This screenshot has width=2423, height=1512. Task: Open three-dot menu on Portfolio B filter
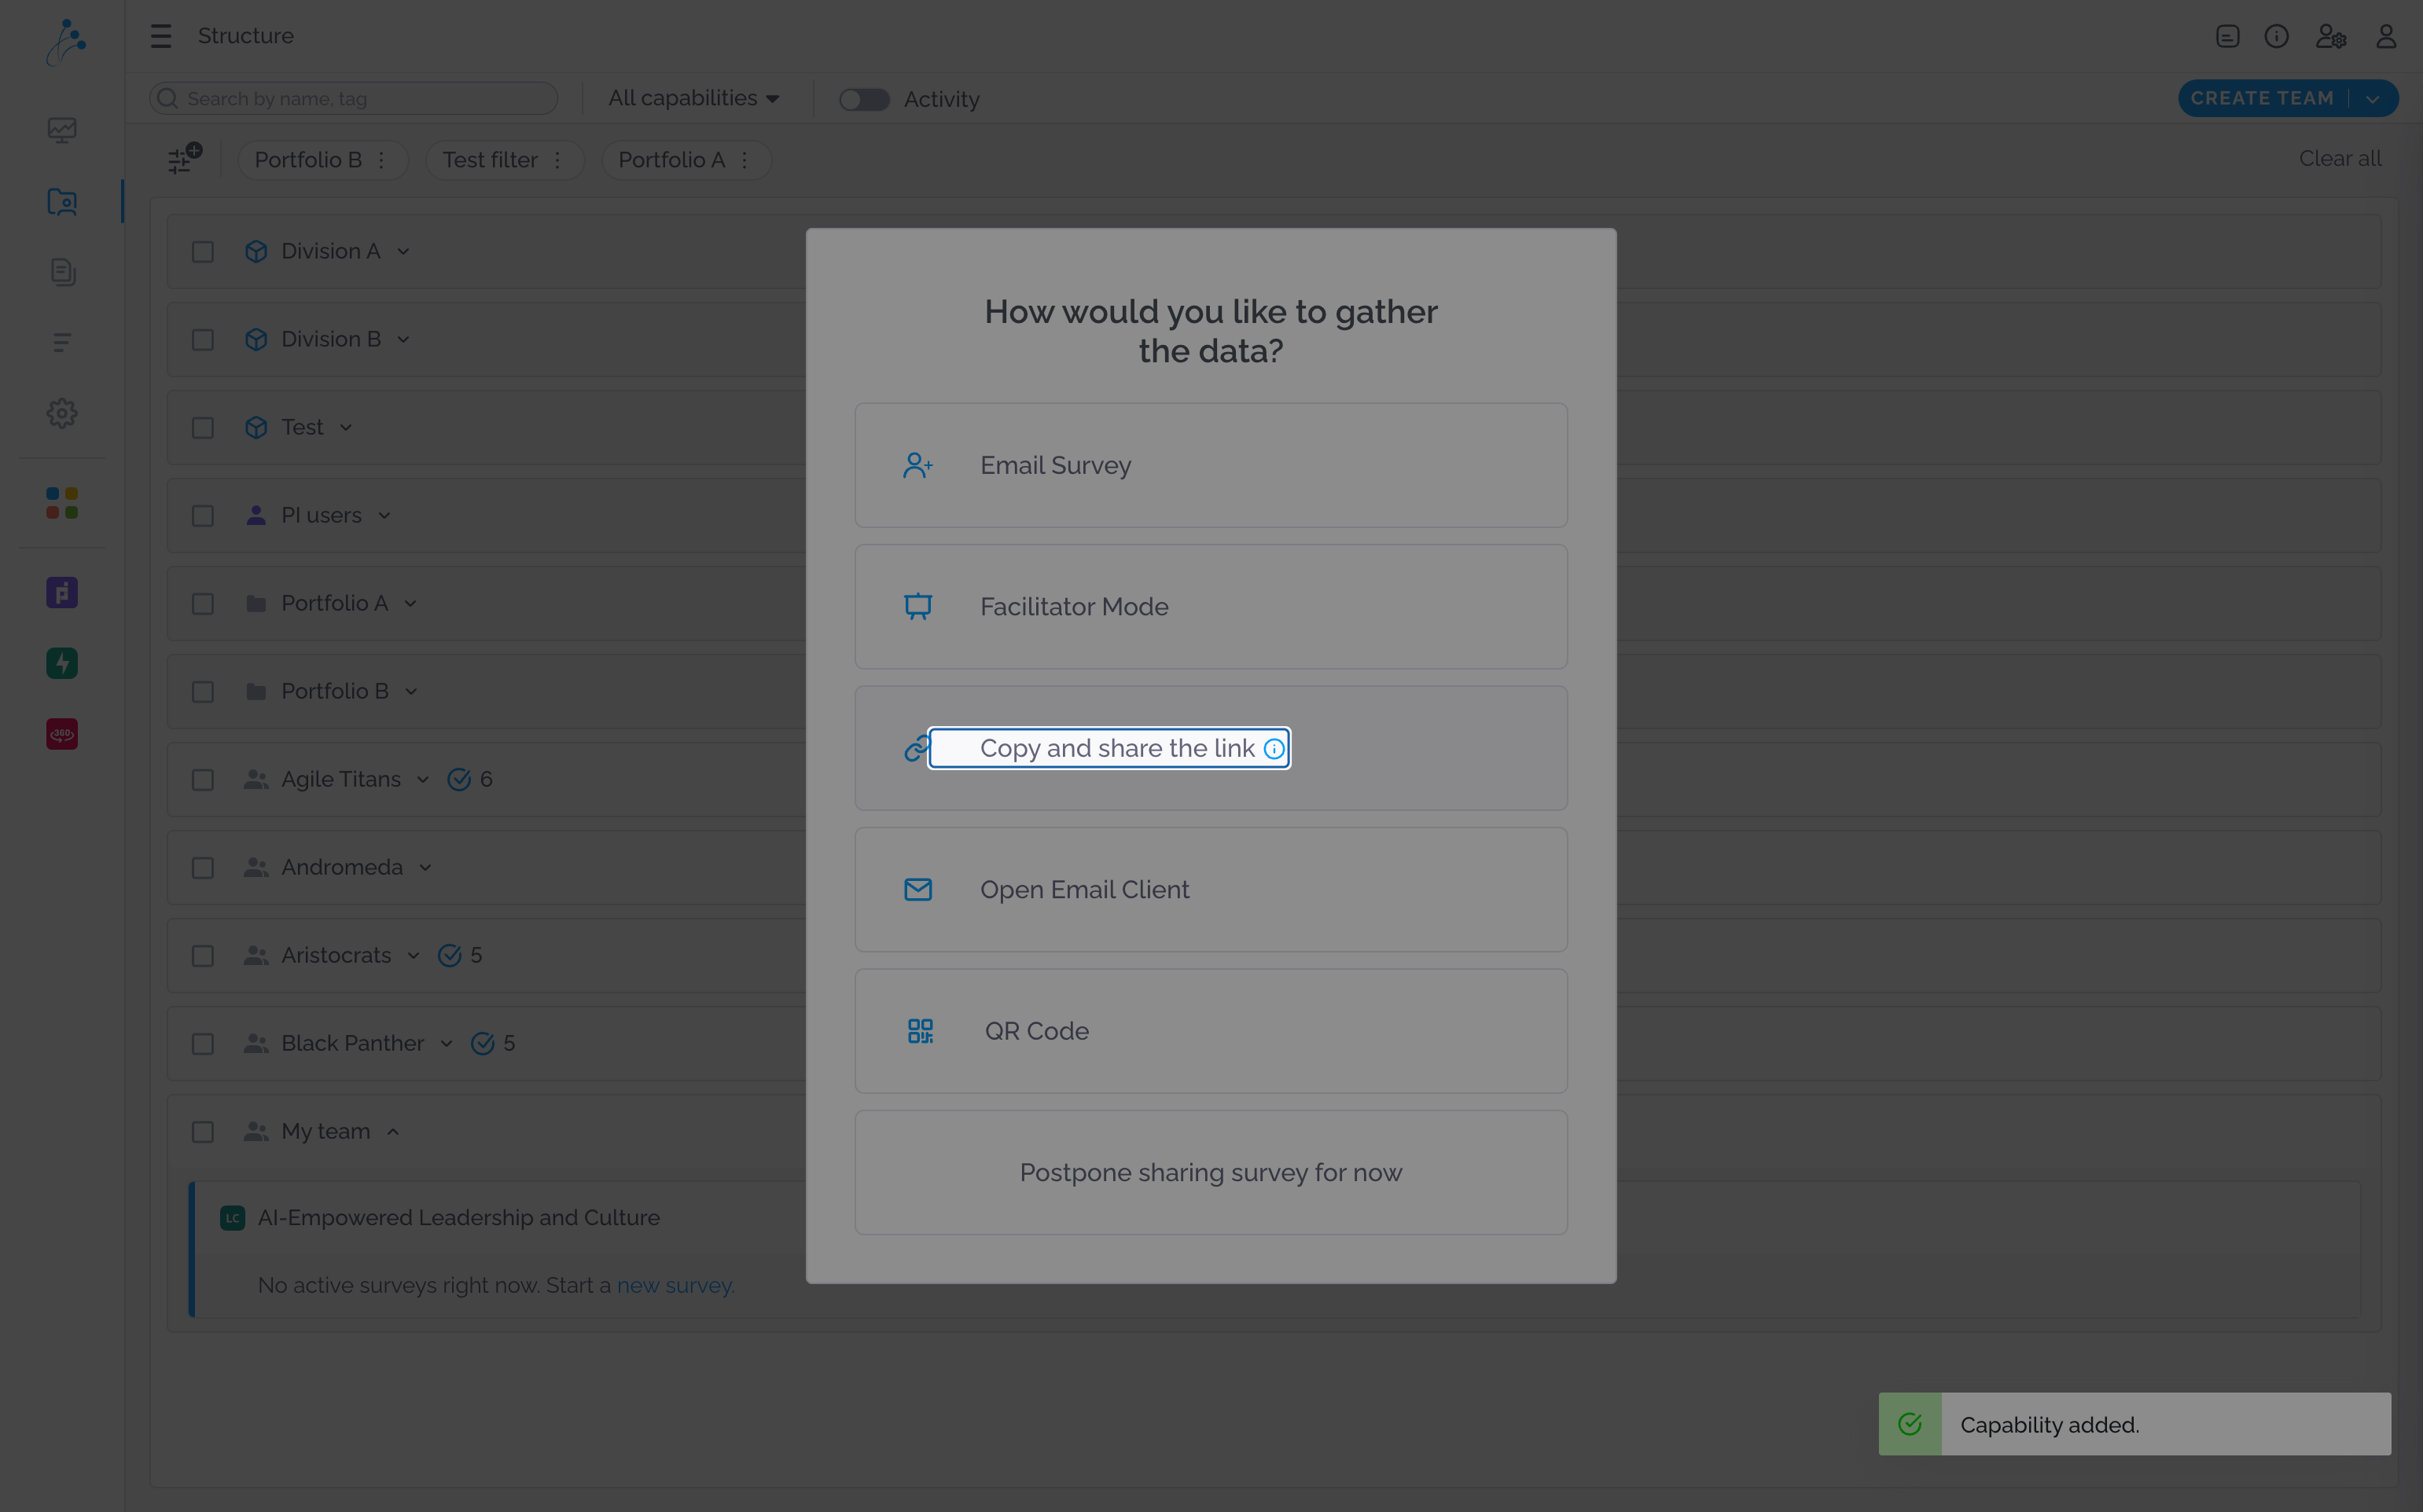[381, 160]
